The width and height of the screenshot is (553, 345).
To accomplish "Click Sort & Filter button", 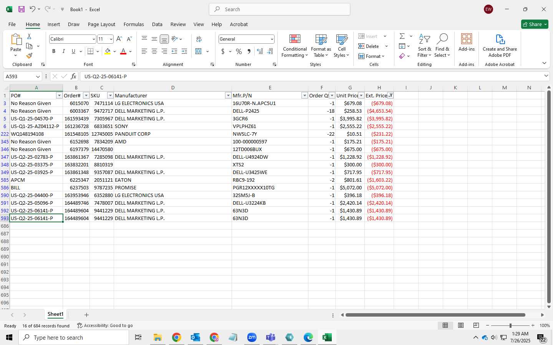I will 424,46.
